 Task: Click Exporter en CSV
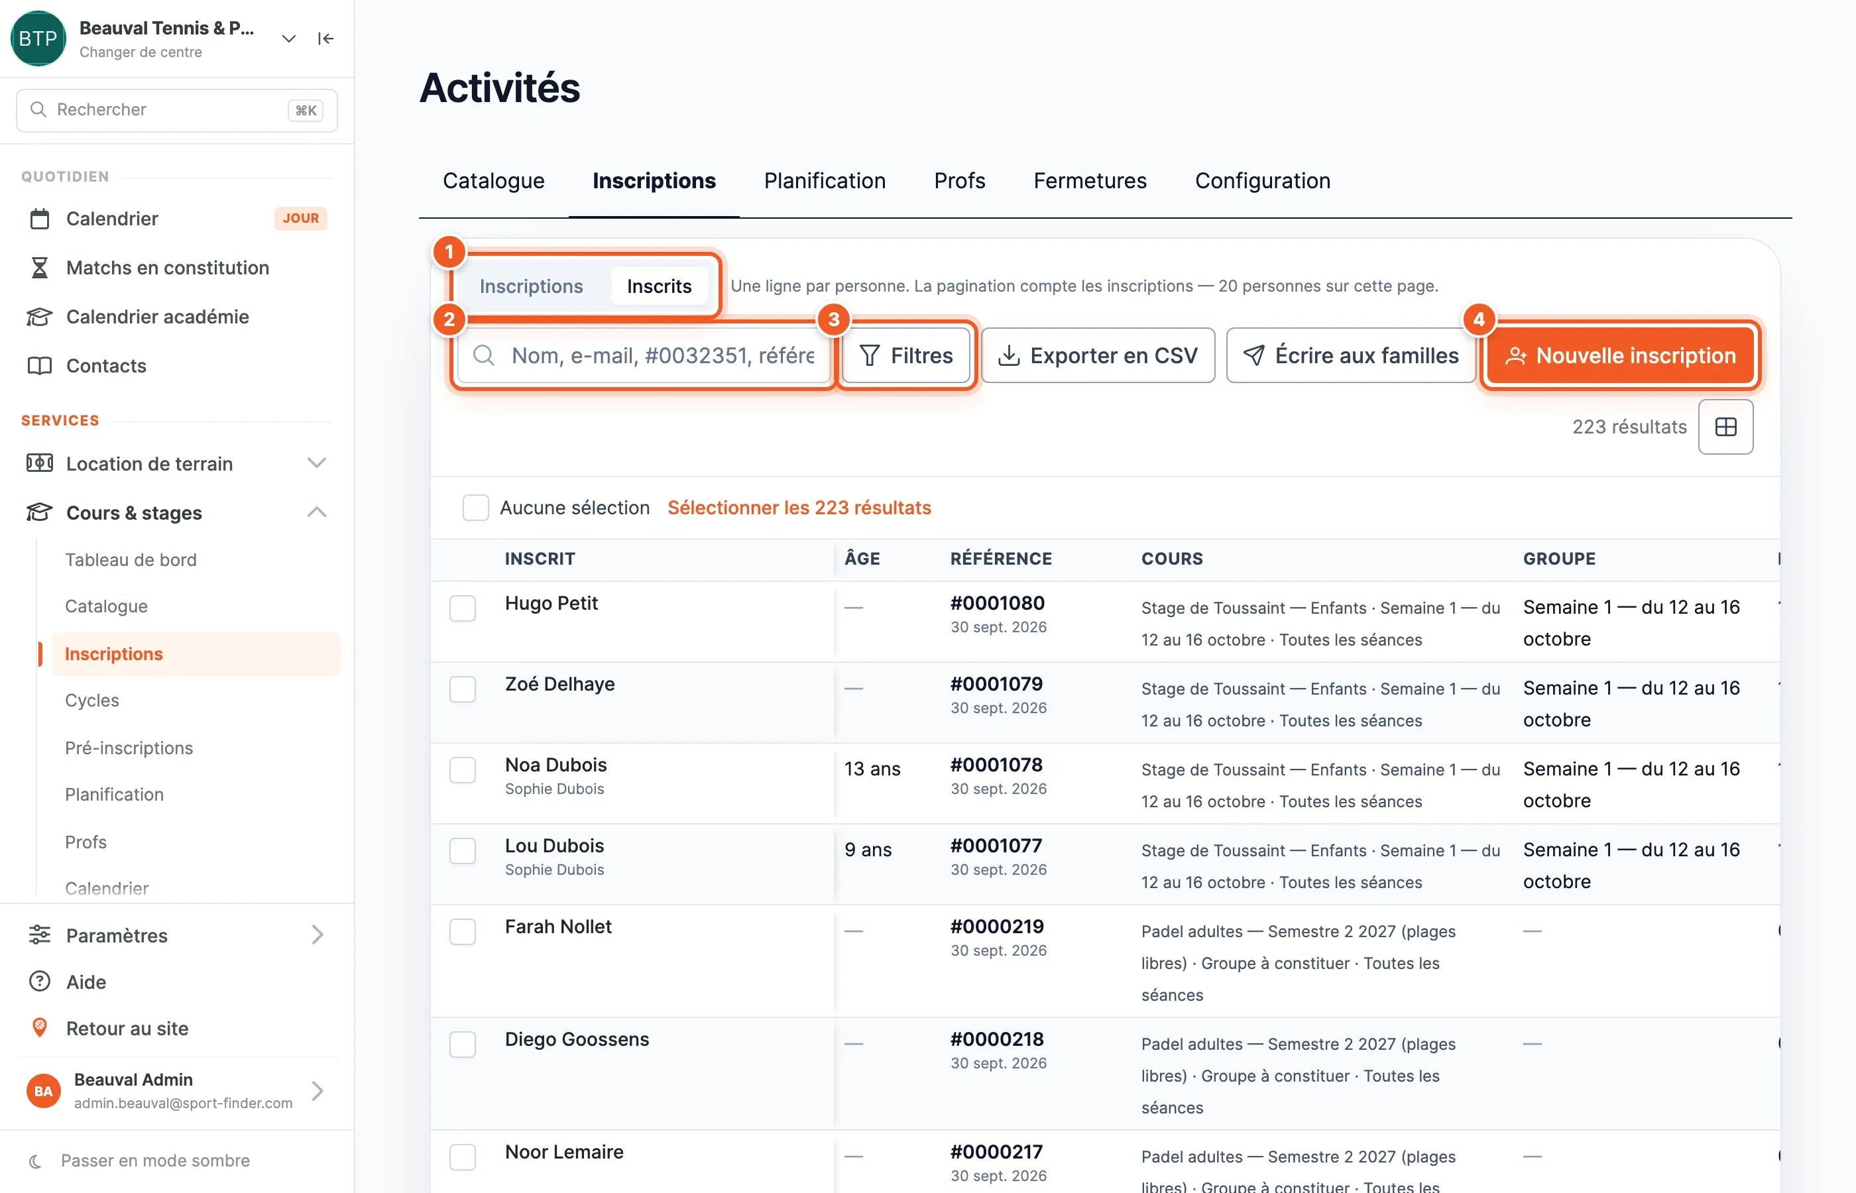pos(1098,355)
